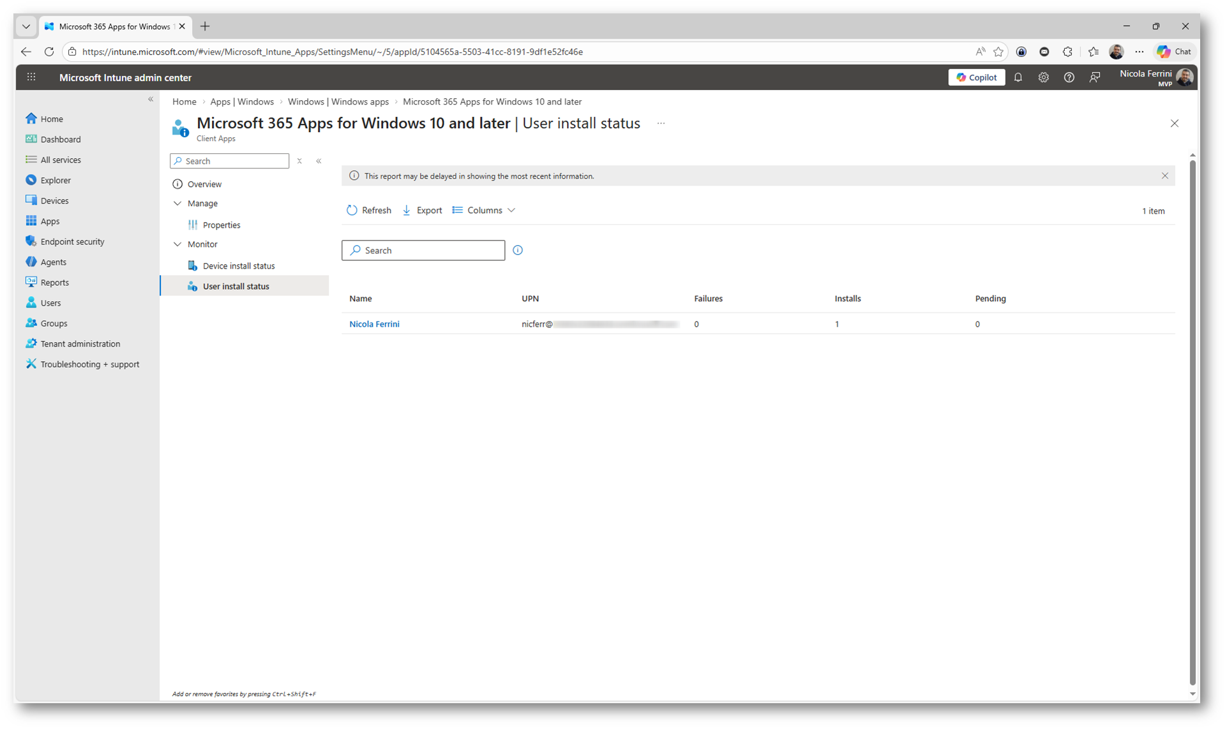Open the settings gear in header
Viewport: 1227px width, 730px height.
pos(1043,77)
